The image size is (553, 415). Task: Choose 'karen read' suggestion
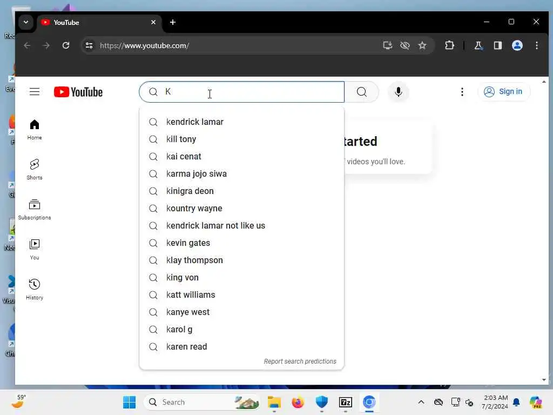(x=241, y=346)
